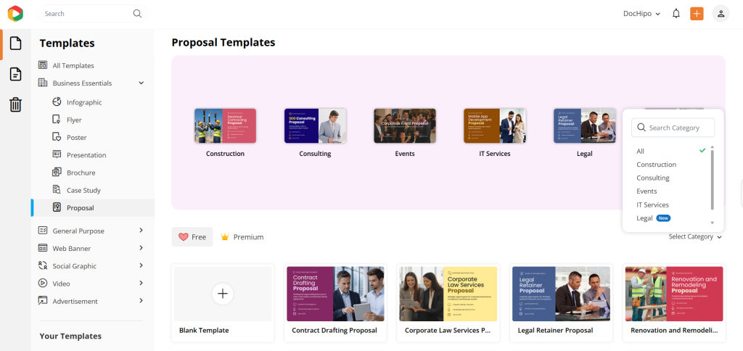Click the Advertisement icon
743x351 pixels.
(x=43, y=301)
